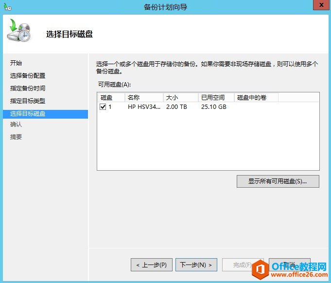Select the 确认 wizard step
Screen dimensions: 331x283
(16, 124)
